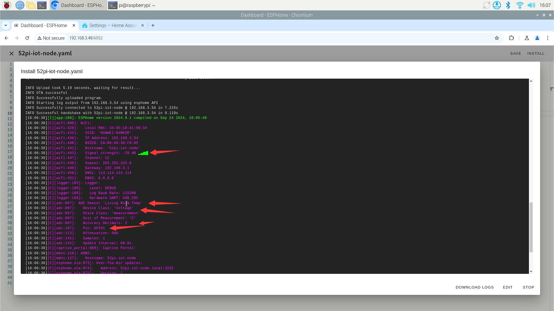Open the Raspberry Pi main menu
The width and height of the screenshot is (554, 311).
pos(6,5)
